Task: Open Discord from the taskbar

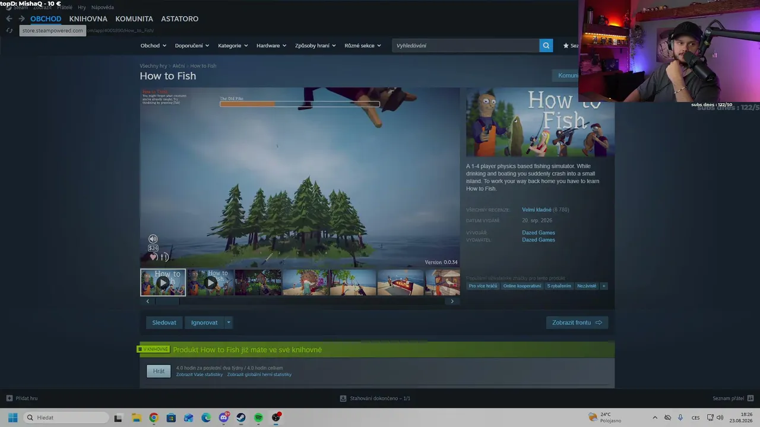Action: [224, 418]
